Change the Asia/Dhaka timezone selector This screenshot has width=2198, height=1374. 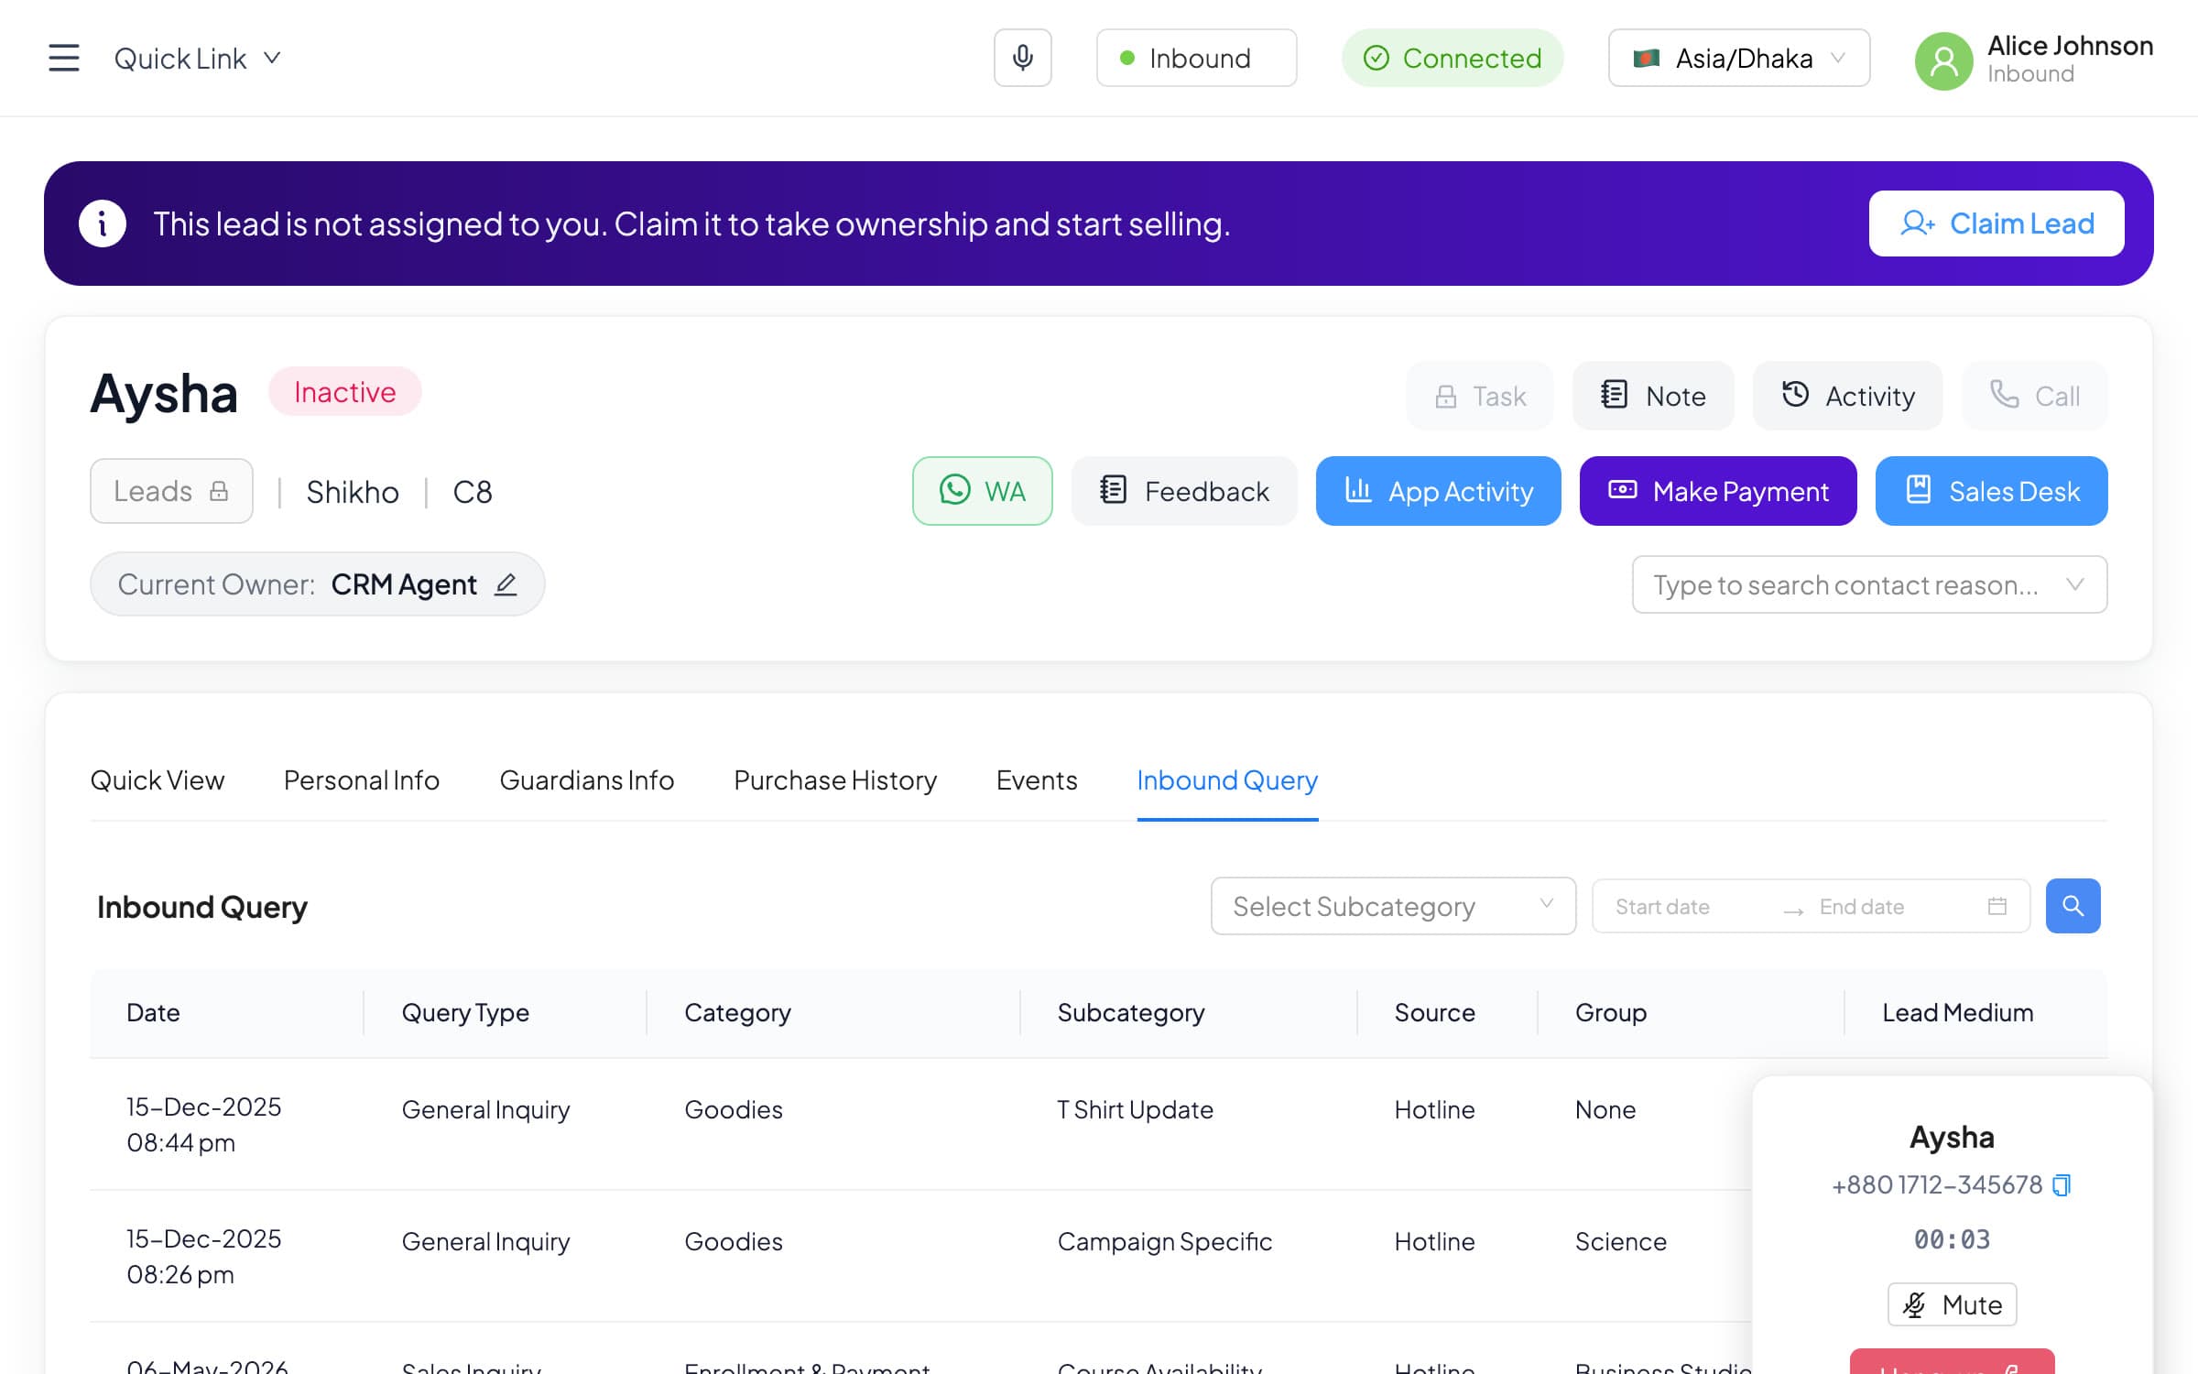click(x=1738, y=58)
